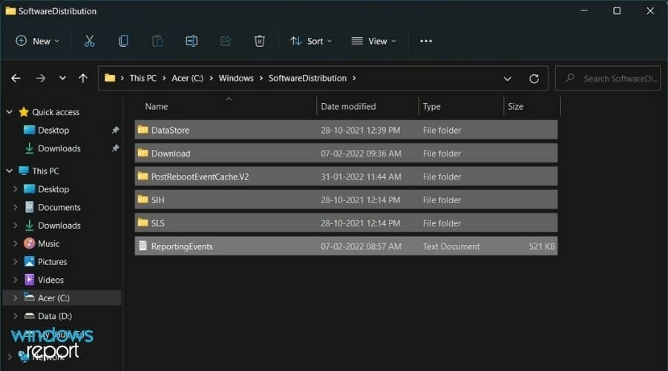
Task: Click the SLS folder icon
Action: (x=143, y=223)
